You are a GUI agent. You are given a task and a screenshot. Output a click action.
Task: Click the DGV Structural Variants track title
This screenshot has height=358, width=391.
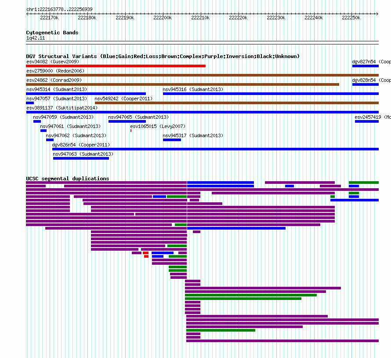pyautogui.click(x=163, y=56)
